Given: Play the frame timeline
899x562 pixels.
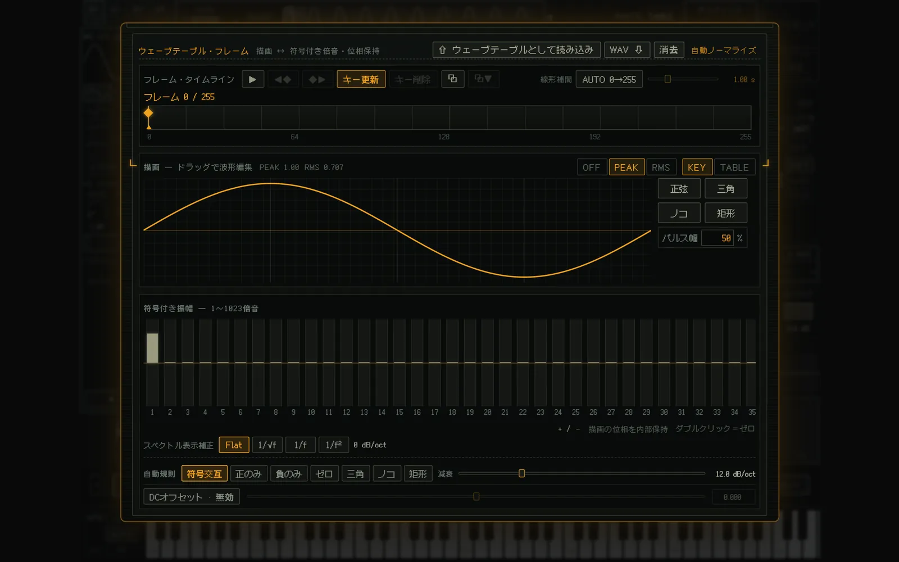Looking at the screenshot, I should 253,79.
